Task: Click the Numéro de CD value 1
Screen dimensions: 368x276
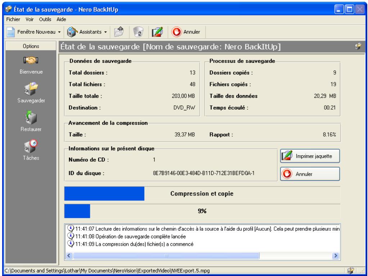Action: click(154, 160)
